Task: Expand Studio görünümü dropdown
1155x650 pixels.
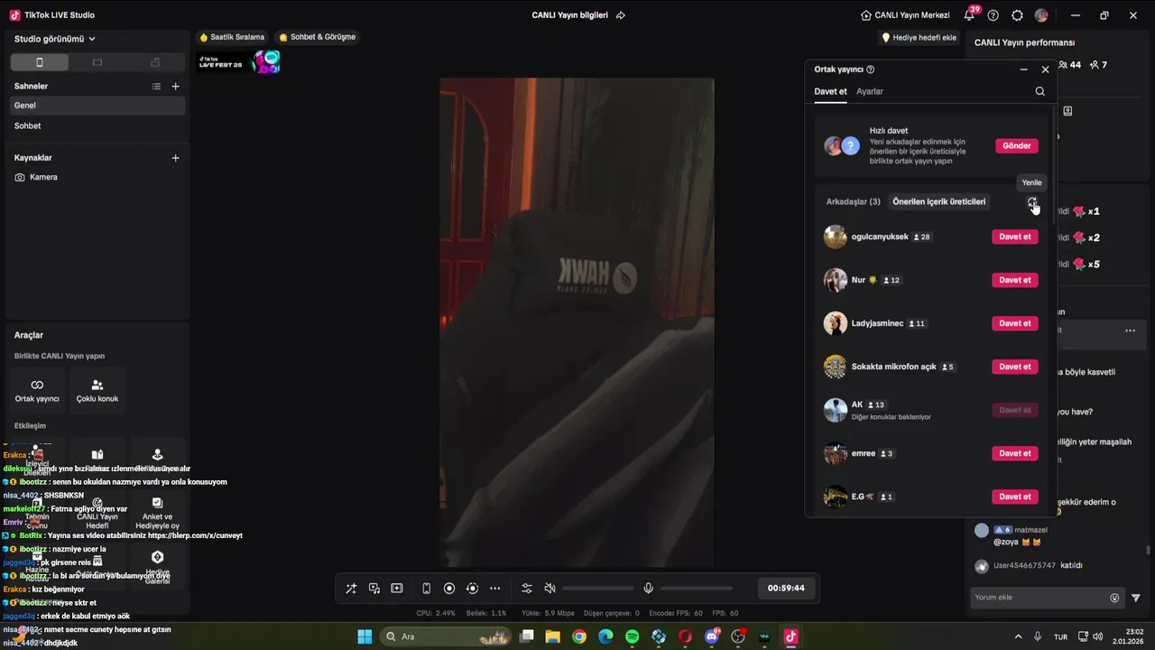Action: [x=55, y=39]
